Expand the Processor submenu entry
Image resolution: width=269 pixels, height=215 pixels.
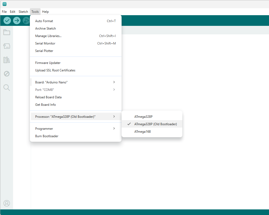(x=76, y=117)
